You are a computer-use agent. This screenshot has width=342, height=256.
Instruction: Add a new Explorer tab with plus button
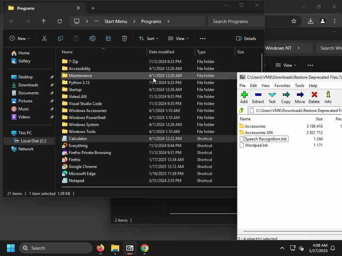point(93,8)
